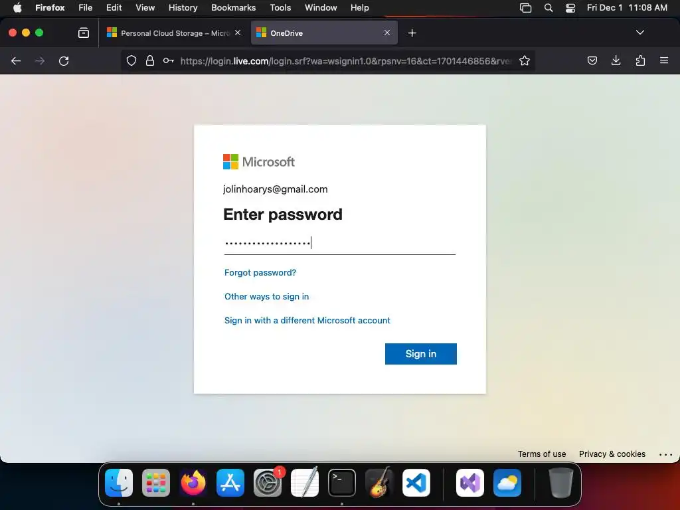Screen dimensions: 680x510
Task: Open the Bookmarks menu
Action: [233, 8]
